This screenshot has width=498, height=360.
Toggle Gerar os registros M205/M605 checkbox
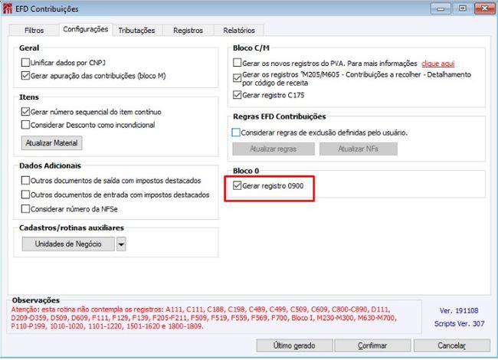(x=237, y=78)
